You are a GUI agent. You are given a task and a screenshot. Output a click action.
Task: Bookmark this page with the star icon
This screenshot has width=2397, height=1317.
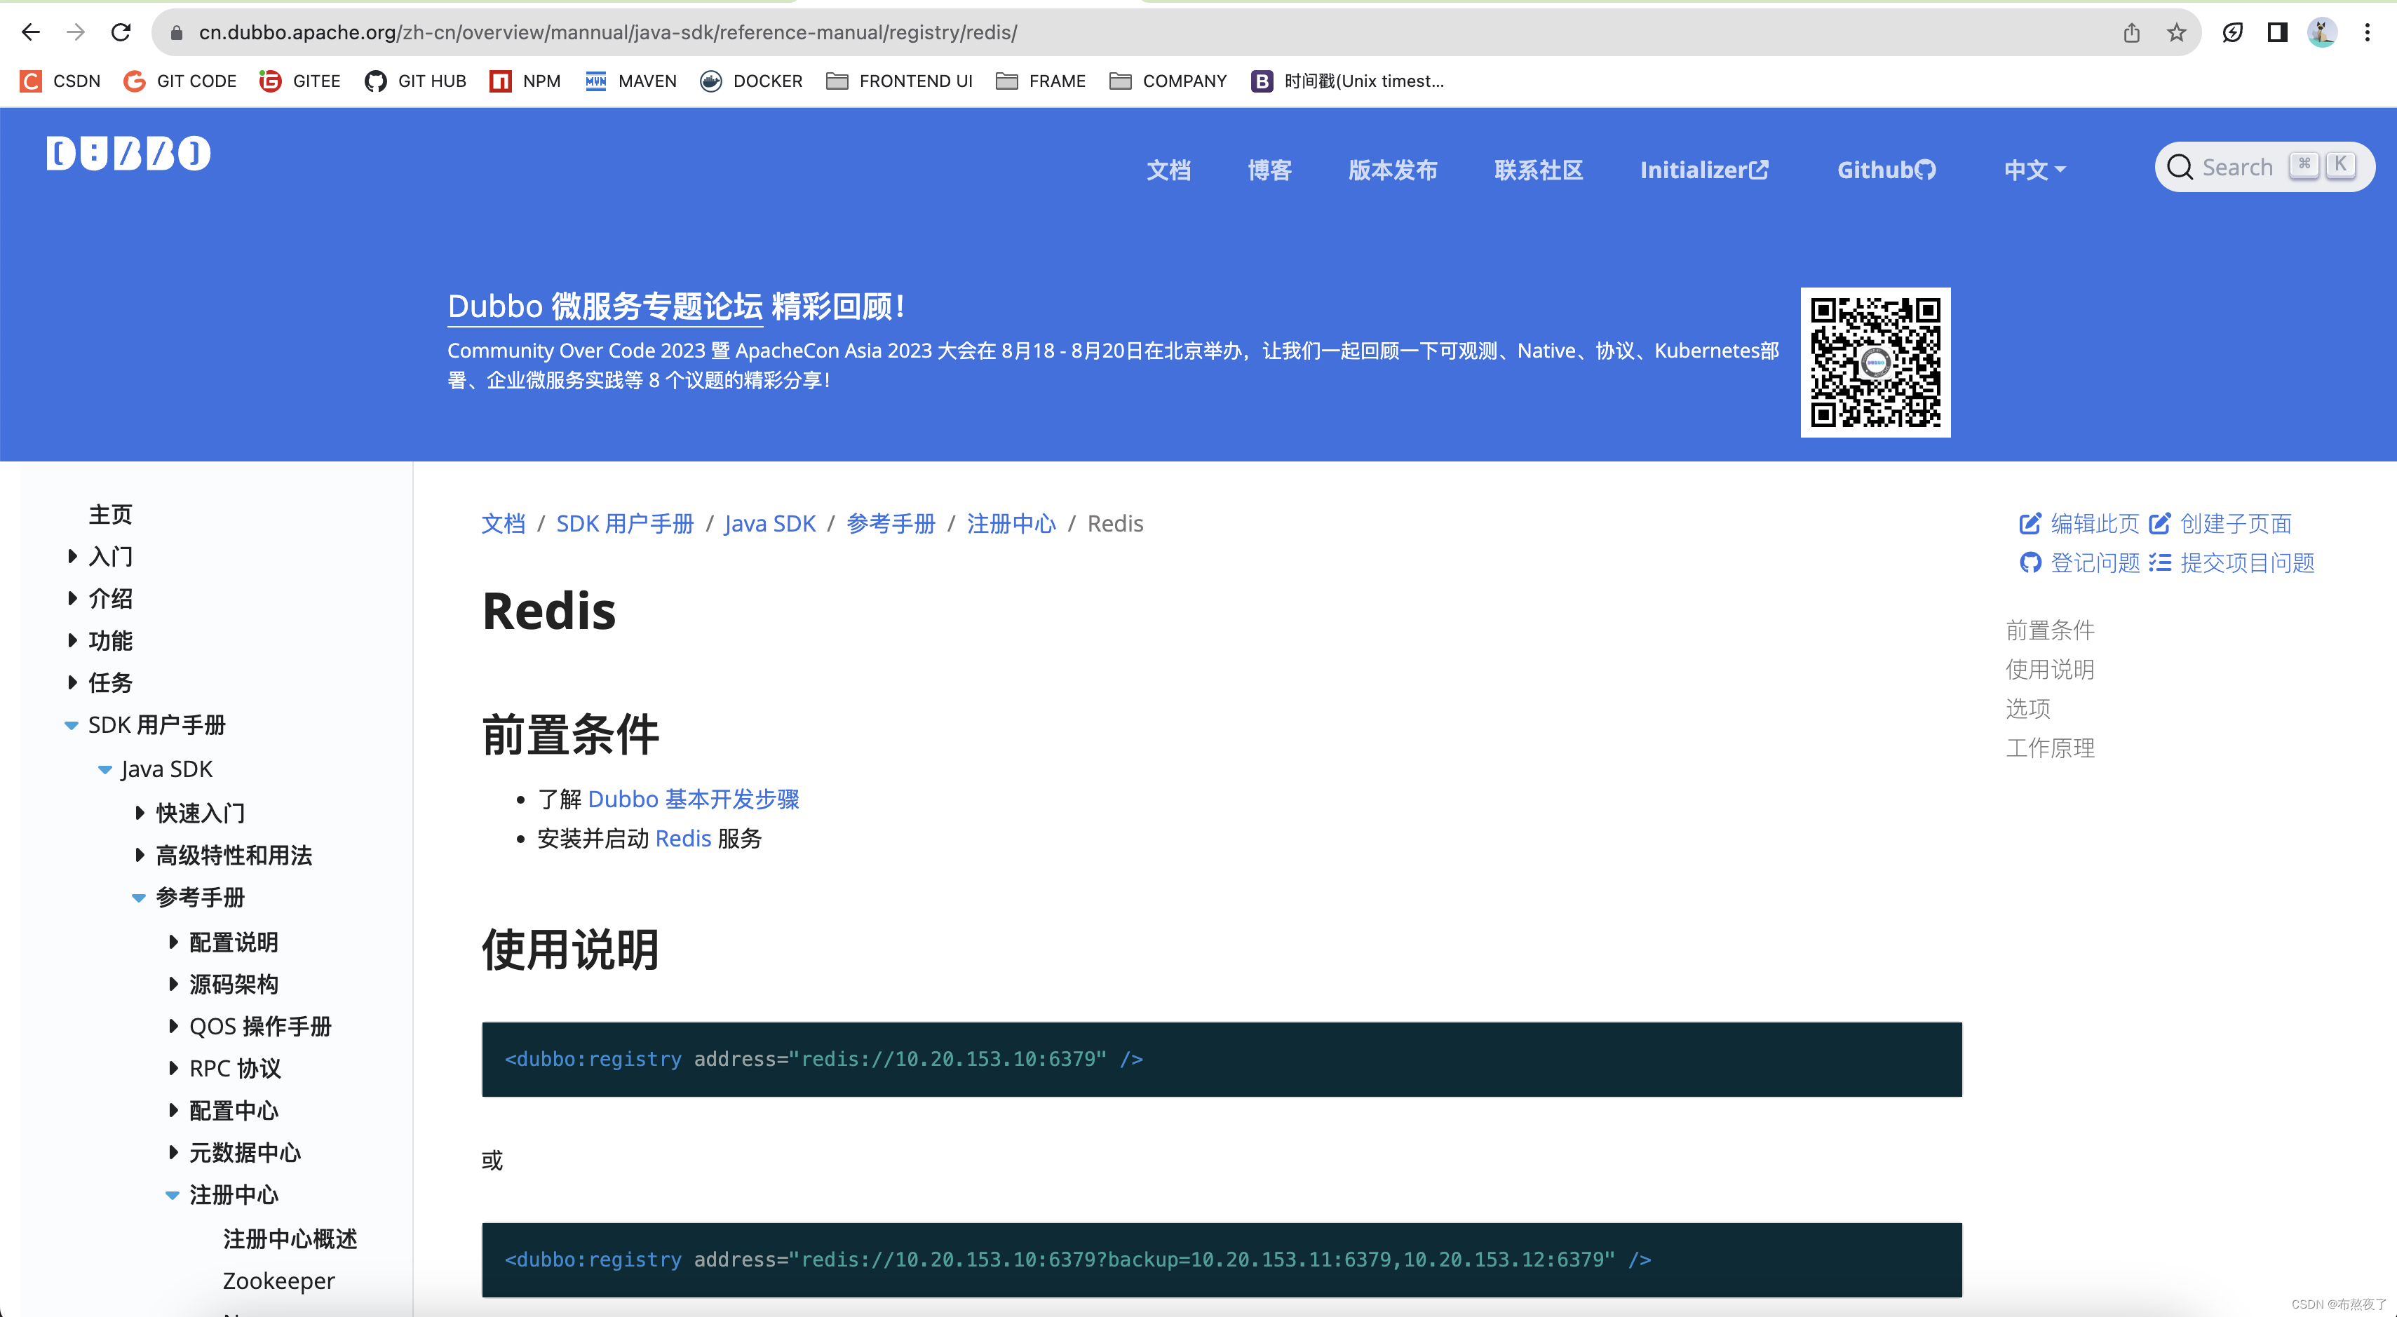coord(2177,34)
